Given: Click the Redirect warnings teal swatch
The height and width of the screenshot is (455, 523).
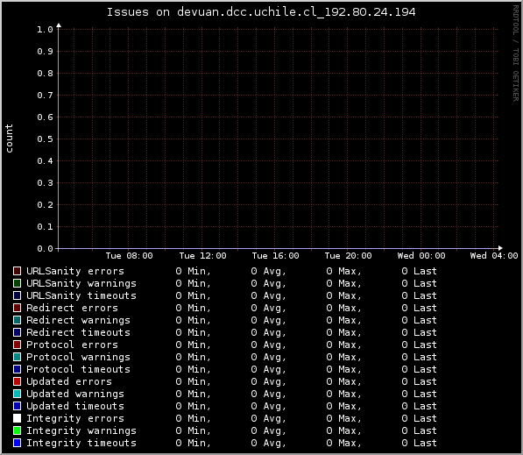Looking at the screenshot, I should 17,320.
